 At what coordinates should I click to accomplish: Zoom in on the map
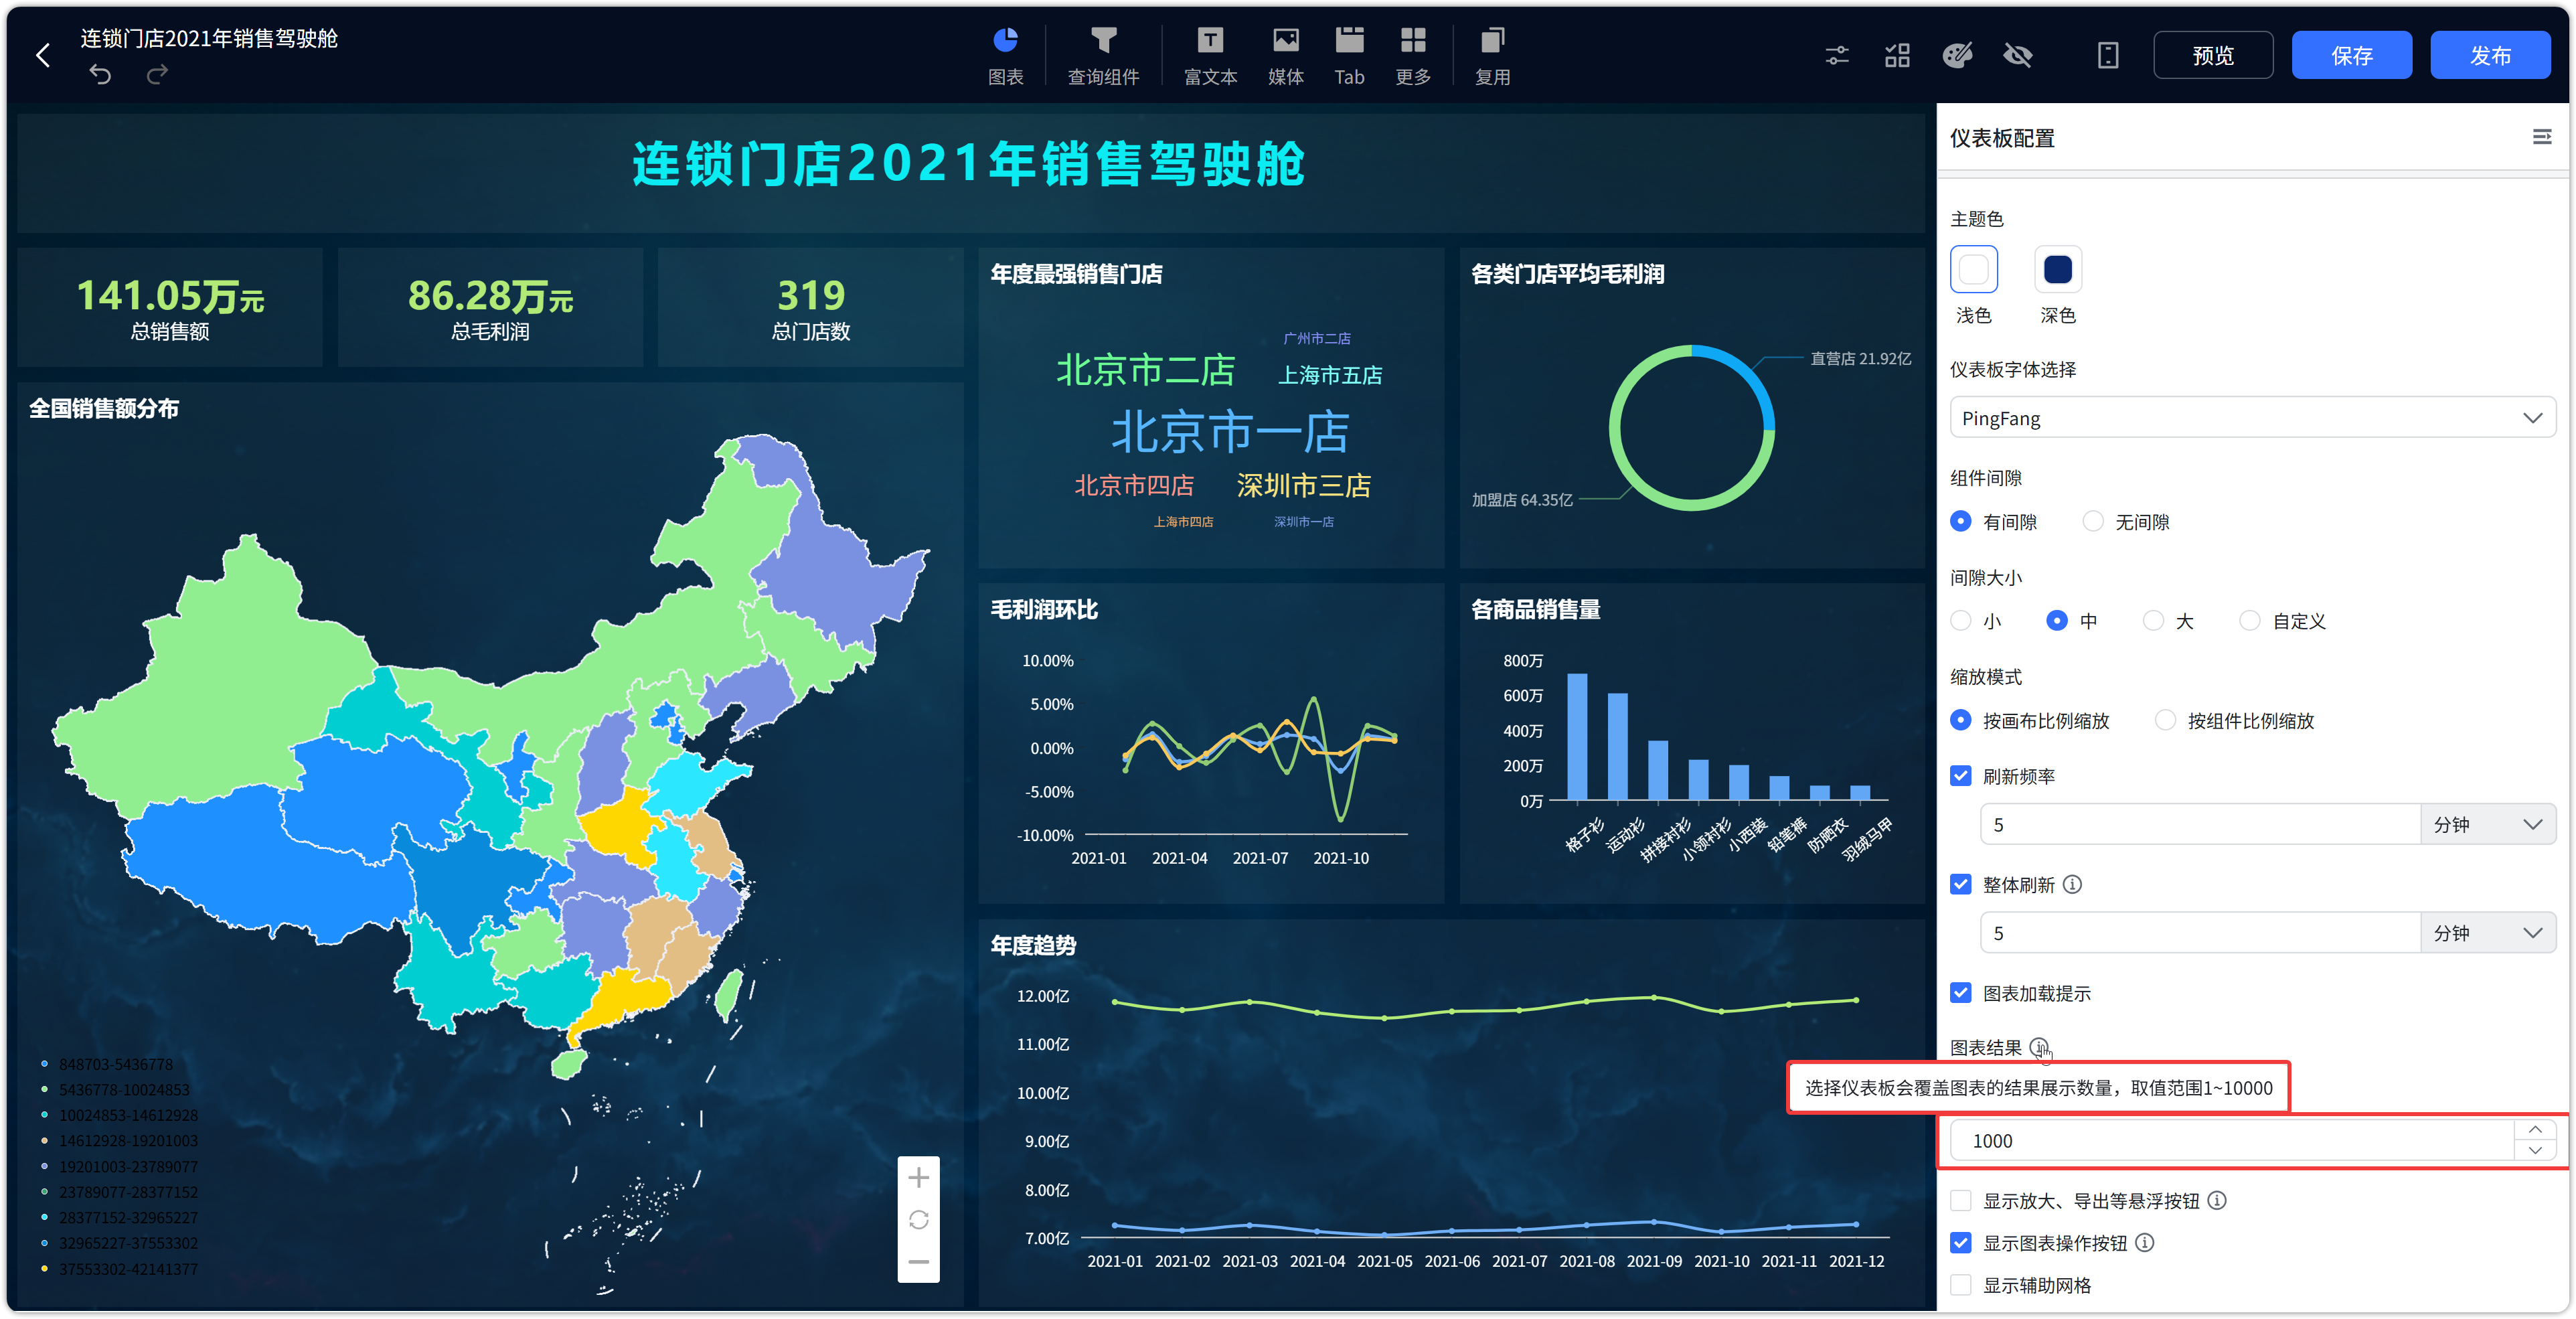tap(918, 1178)
